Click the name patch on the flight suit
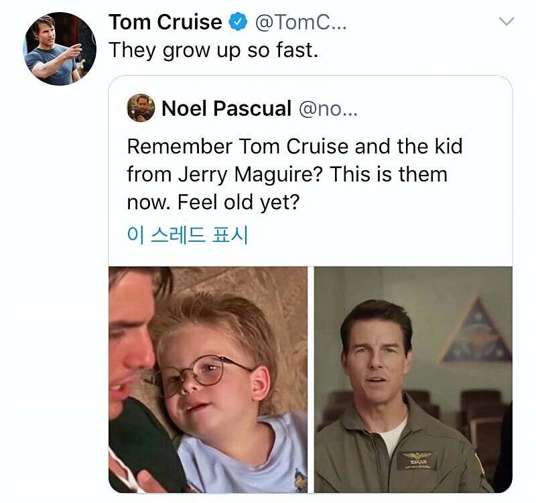Viewport: 536px width, 503px height. pos(417,461)
